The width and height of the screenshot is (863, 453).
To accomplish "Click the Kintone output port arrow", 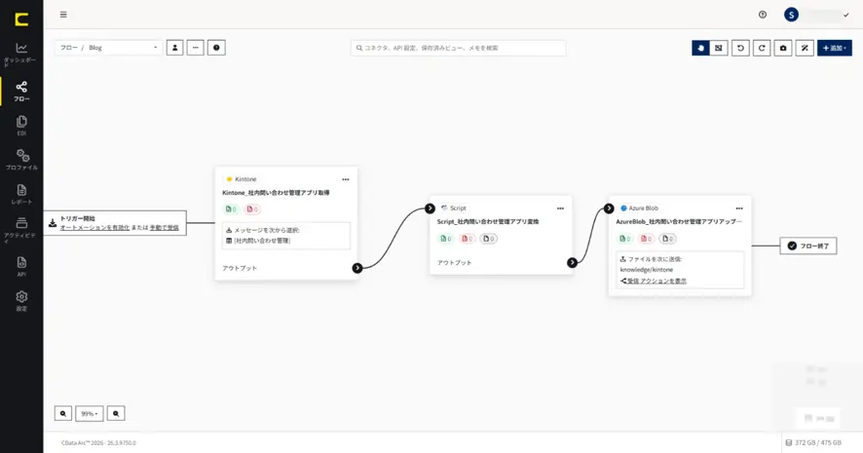I will pyautogui.click(x=357, y=268).
